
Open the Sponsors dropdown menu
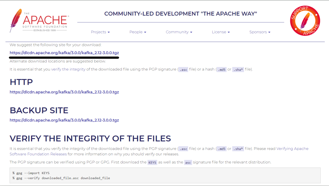(x=260, y=32)
